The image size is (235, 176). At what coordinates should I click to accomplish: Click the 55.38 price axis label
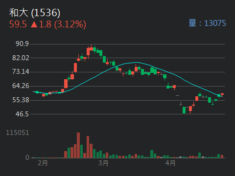click(x=21, y=100)
